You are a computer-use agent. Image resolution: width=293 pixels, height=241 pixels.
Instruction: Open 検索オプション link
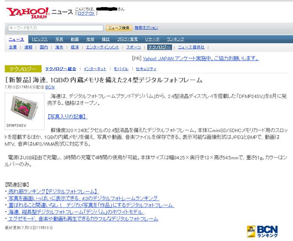coord(146,28)
